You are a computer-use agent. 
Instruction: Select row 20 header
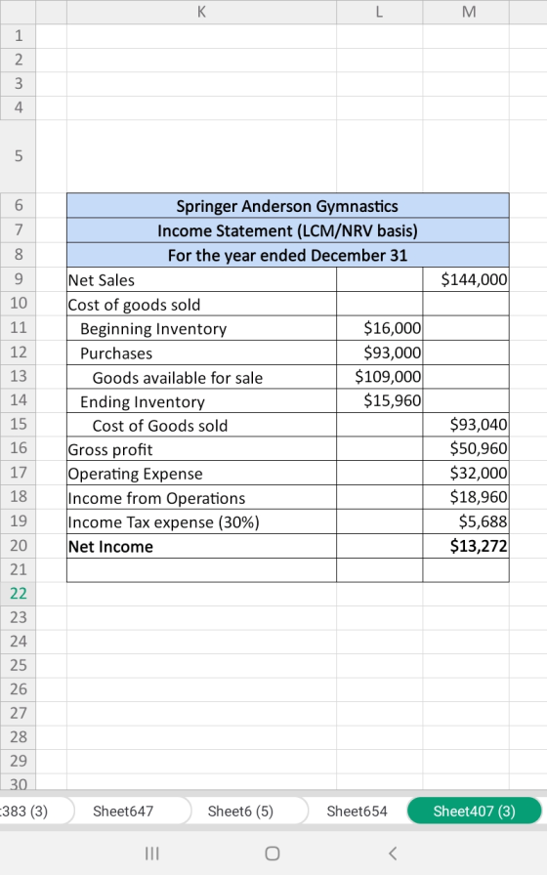18,545
